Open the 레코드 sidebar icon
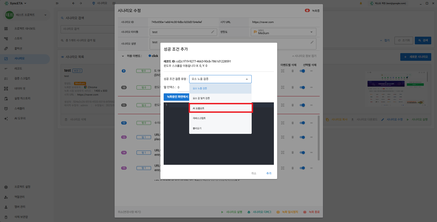 click(x=6, y=68)
